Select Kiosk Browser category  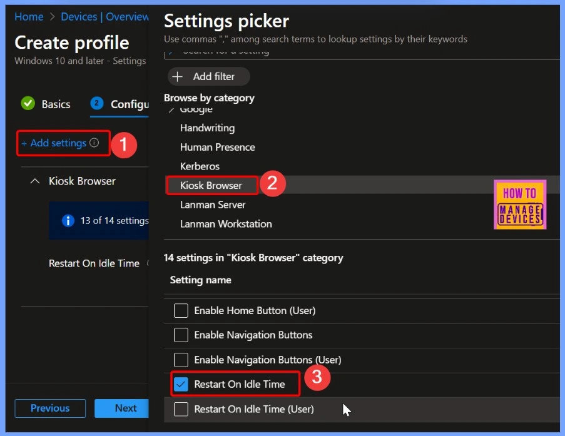(x=211, y=185)
